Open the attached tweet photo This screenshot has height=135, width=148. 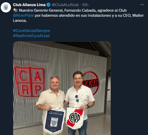[62, 88]
